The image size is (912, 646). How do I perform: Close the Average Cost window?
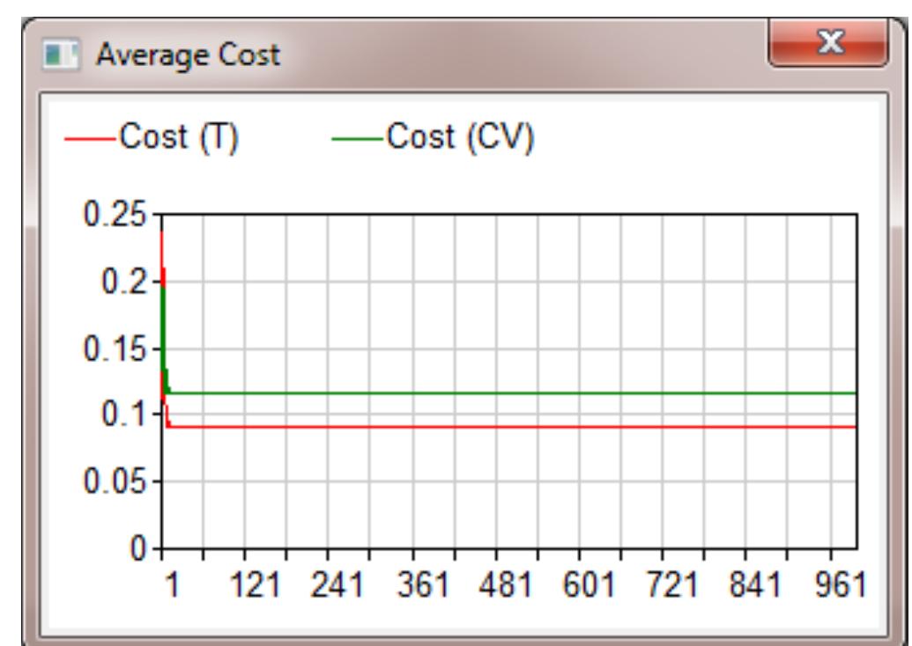(x=828, y=42)
